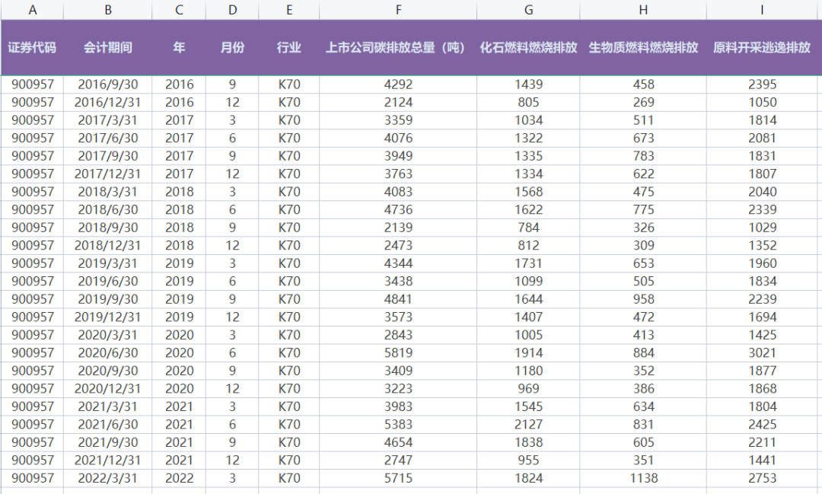Screen dimensions: 822x494
Task: Click the 行业 header cell
Action: [289, 48]
